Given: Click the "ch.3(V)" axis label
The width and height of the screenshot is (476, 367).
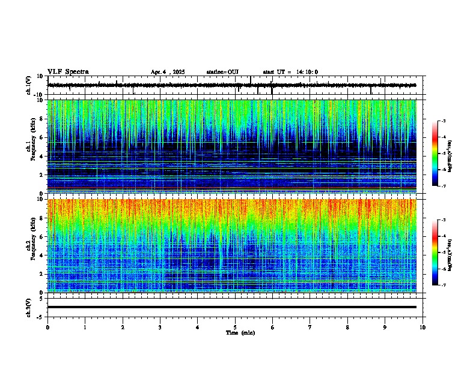Looking at the screenshot, I should point(28,308).
